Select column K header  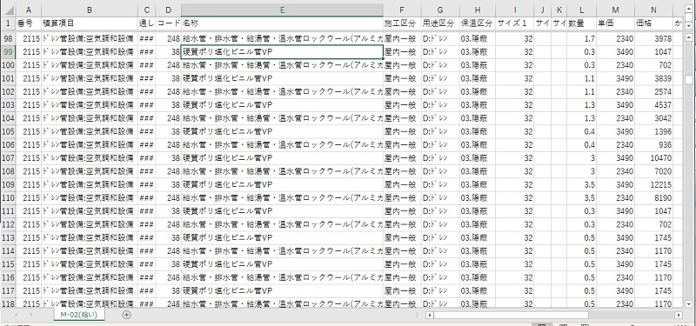coord(559,10)
